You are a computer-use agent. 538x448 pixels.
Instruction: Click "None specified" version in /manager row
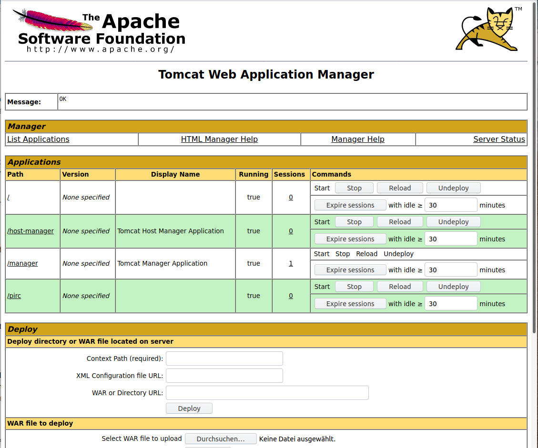pos(86,263)
